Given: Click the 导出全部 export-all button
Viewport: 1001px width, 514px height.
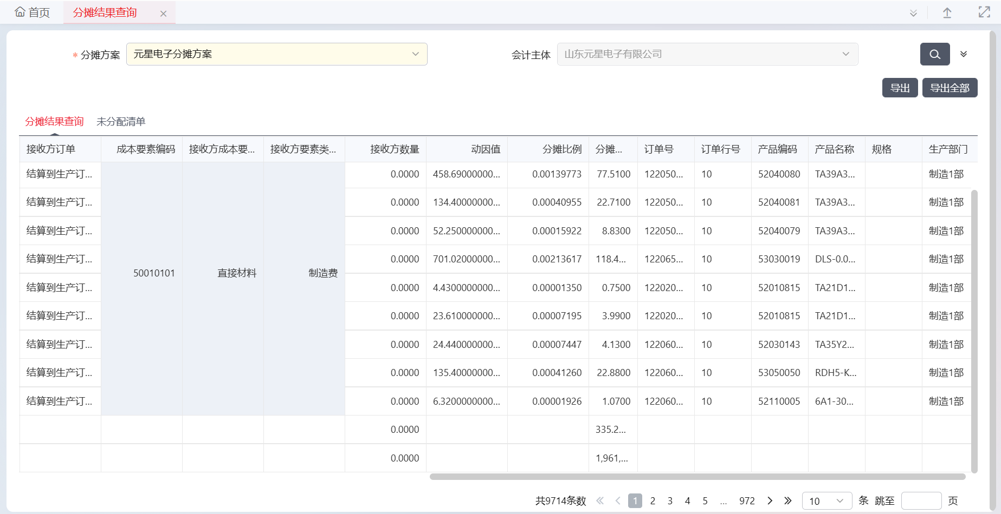Looking at the screenshot, I should pos(950,87).
